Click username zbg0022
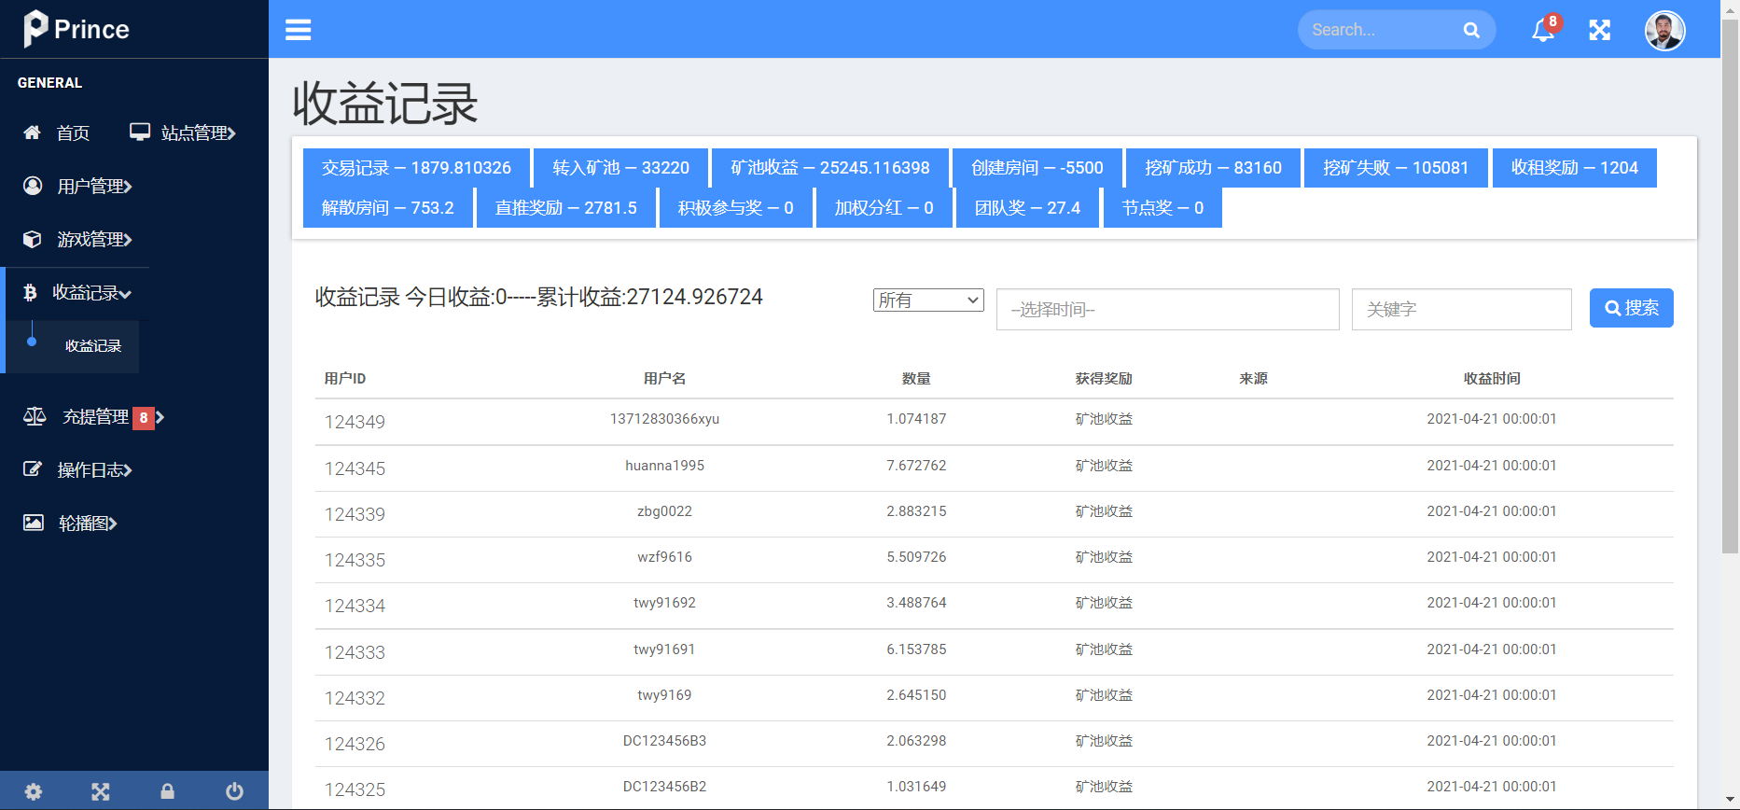 pos(664,511)
